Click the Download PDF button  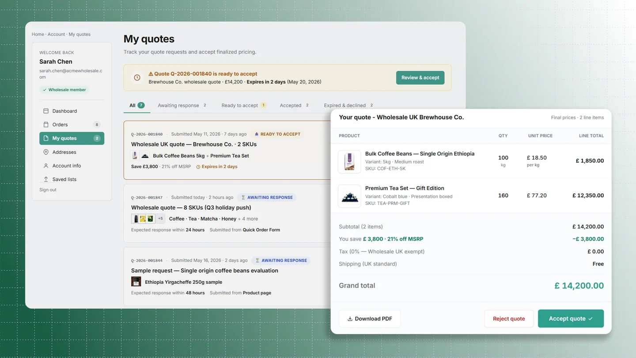click(x=370, y=319)
